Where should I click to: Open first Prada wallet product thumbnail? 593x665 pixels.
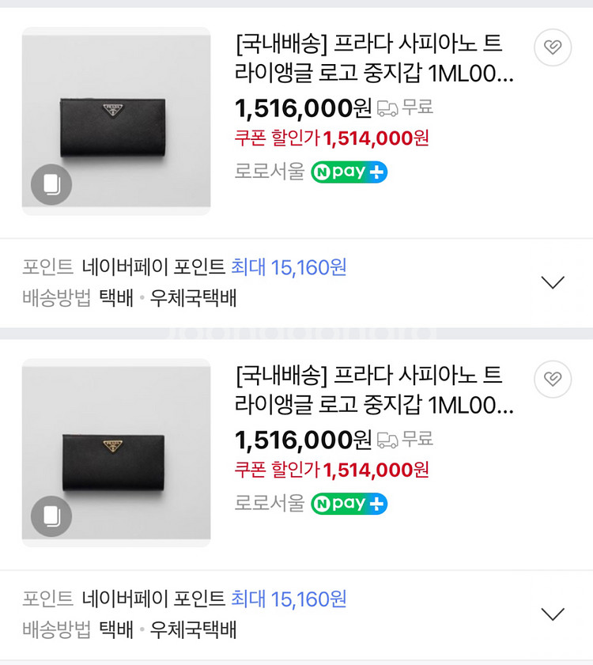116,121
